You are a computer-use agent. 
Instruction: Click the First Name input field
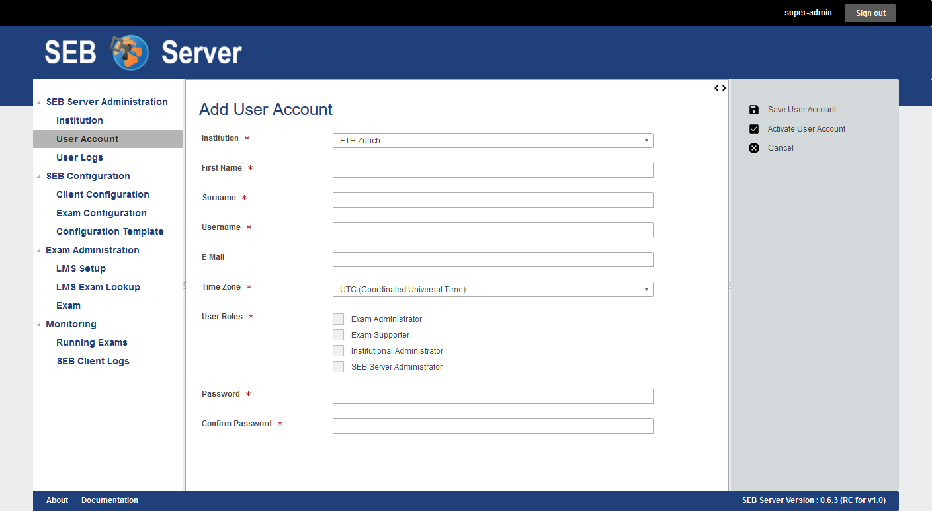[x=492, y=171]
